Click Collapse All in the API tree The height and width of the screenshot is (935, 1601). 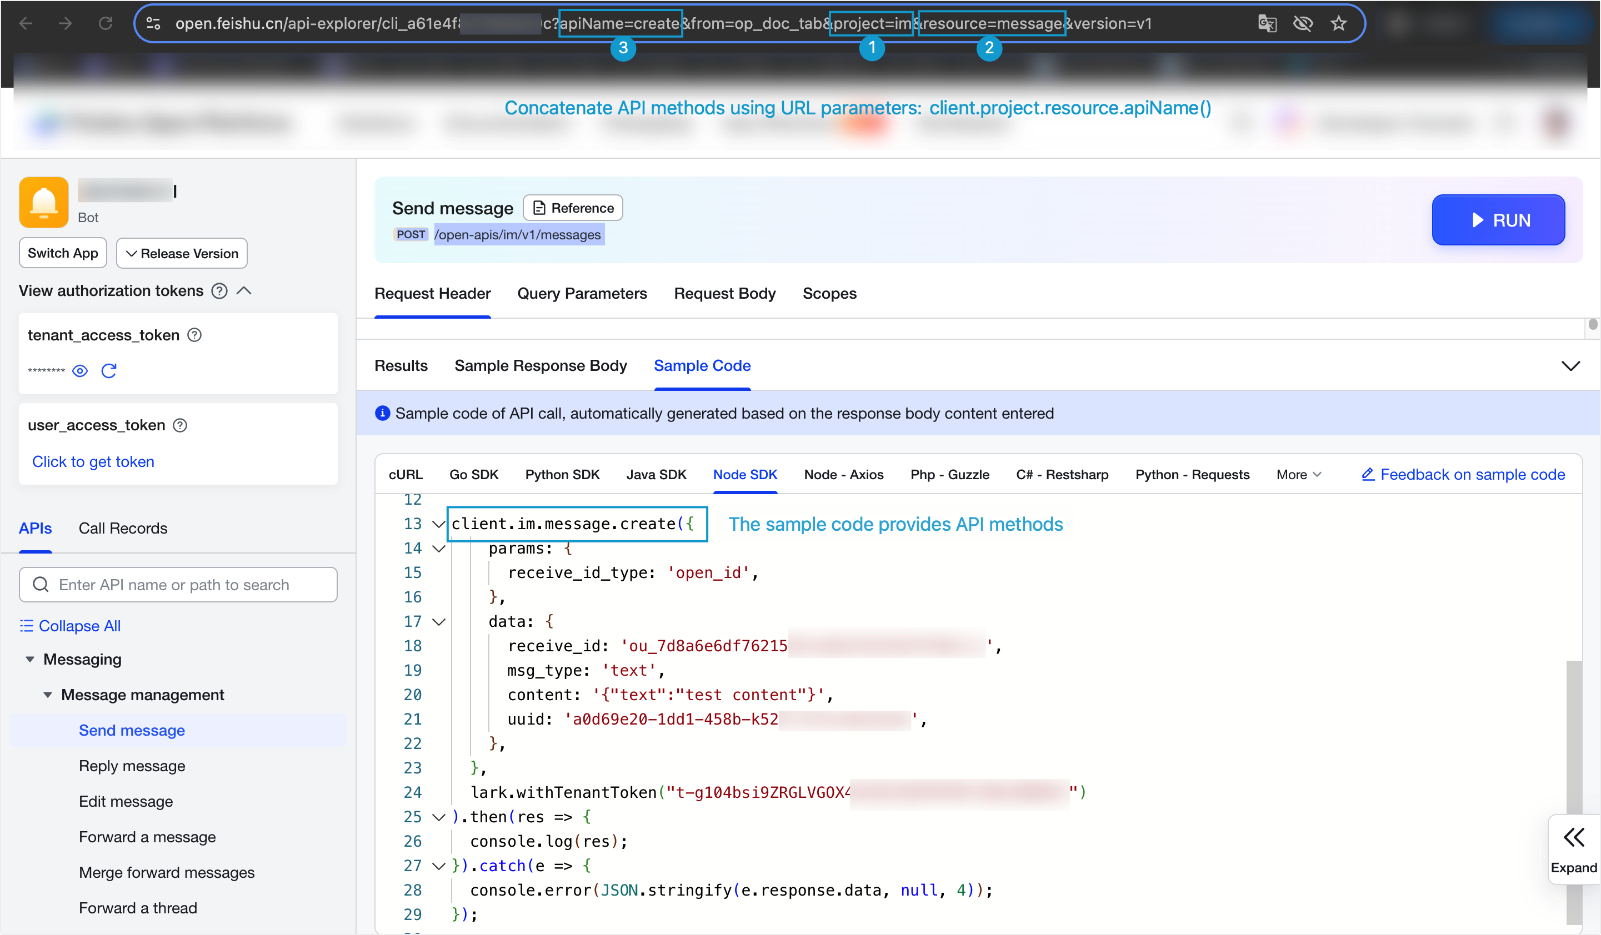tap(70, 626)
